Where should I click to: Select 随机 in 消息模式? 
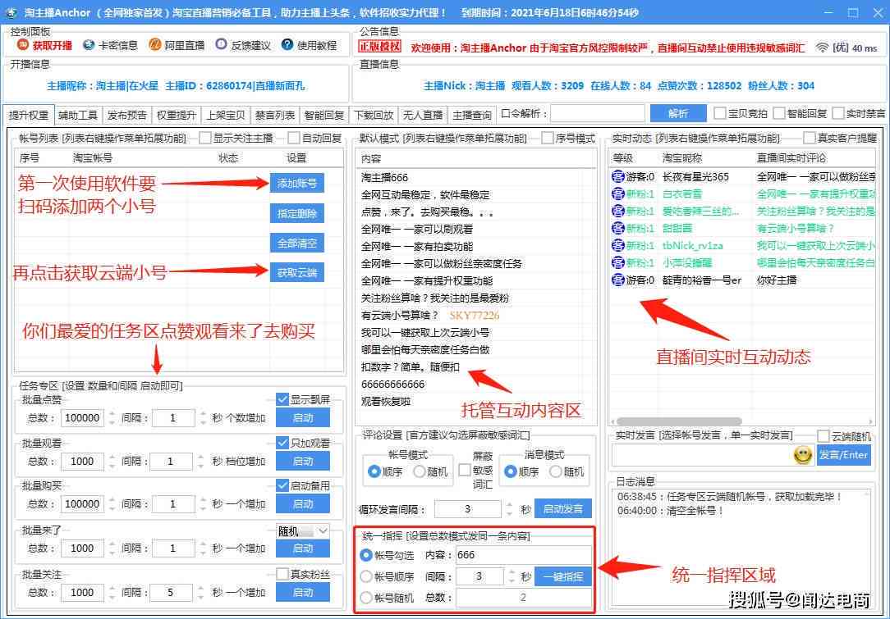[x=557, y=471]
